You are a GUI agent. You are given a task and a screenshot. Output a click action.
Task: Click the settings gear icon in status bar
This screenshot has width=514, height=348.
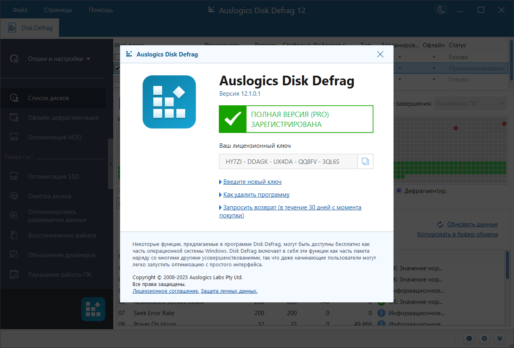click(x=484, y=338)
